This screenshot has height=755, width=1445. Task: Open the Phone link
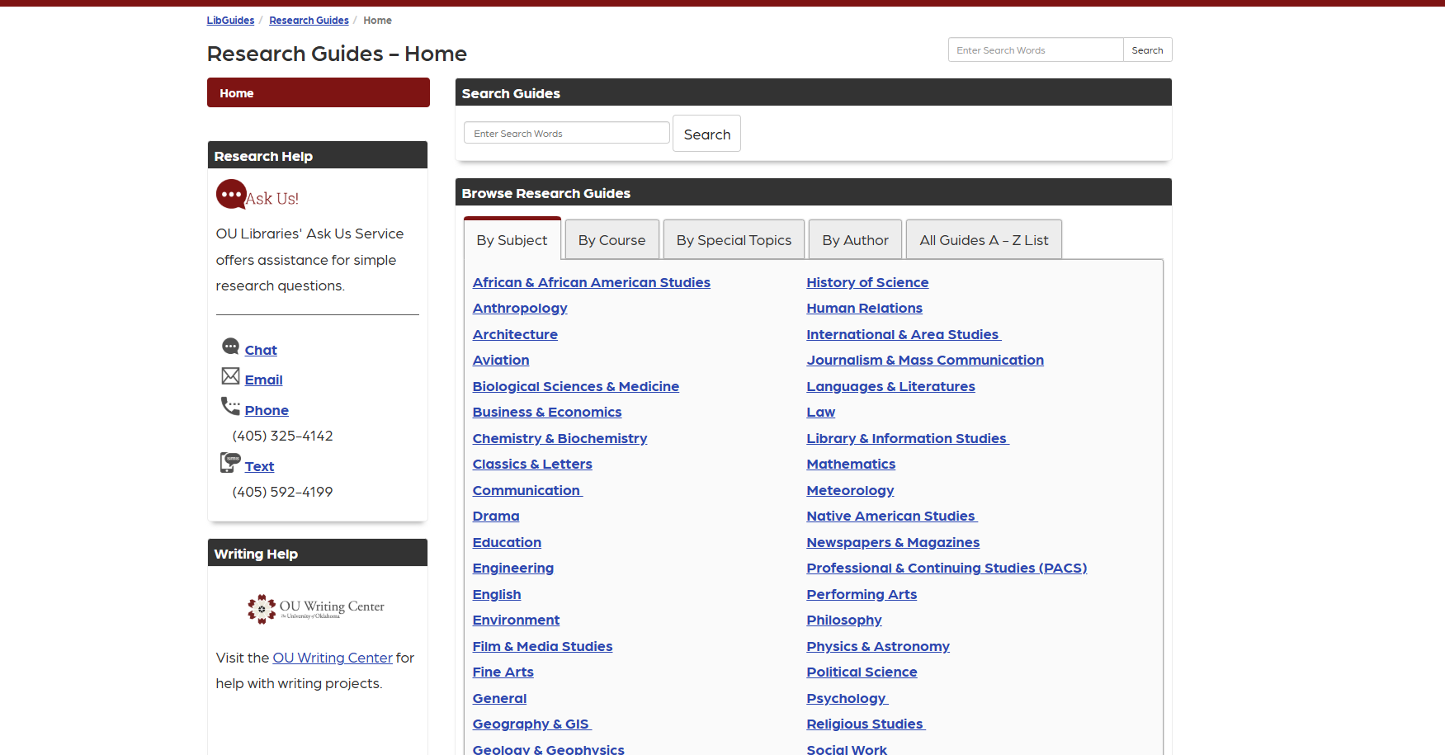tap(267, 410)
